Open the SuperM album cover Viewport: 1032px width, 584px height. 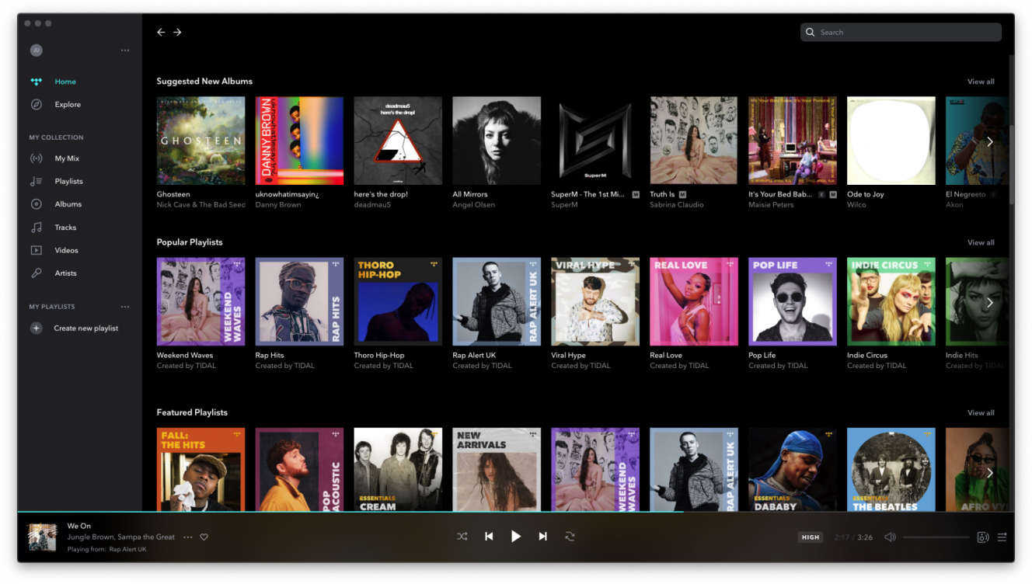tap(595, 141)
